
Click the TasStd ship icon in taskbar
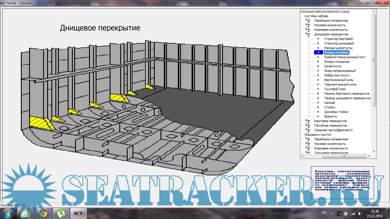[x=78, y=213]
